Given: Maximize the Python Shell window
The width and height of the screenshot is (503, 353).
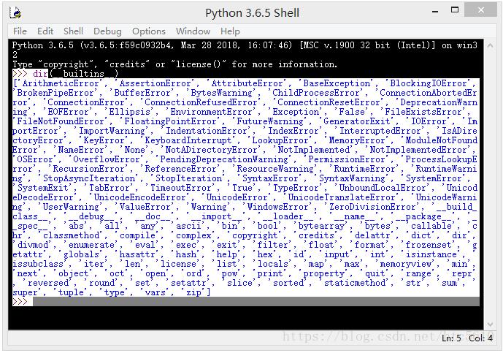Looking at the screenshot, I should pyautogui.click(x=455, y=10).
